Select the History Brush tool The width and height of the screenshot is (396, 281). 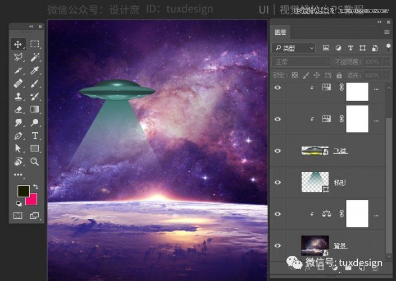click(35, 96)
